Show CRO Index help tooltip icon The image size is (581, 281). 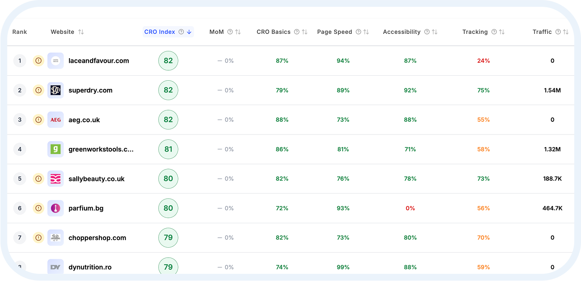click(x=181, y=32)
